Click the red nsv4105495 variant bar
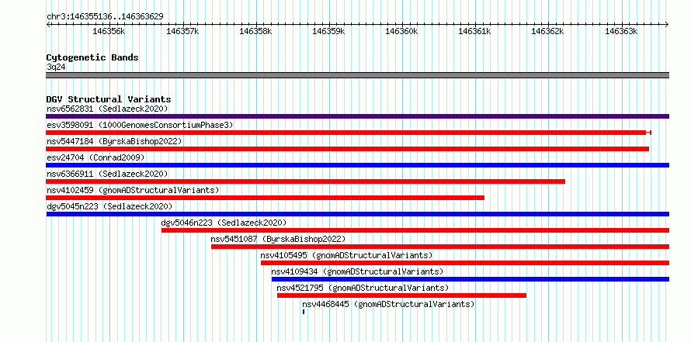691x342 pixels. (x=465, y=263)
